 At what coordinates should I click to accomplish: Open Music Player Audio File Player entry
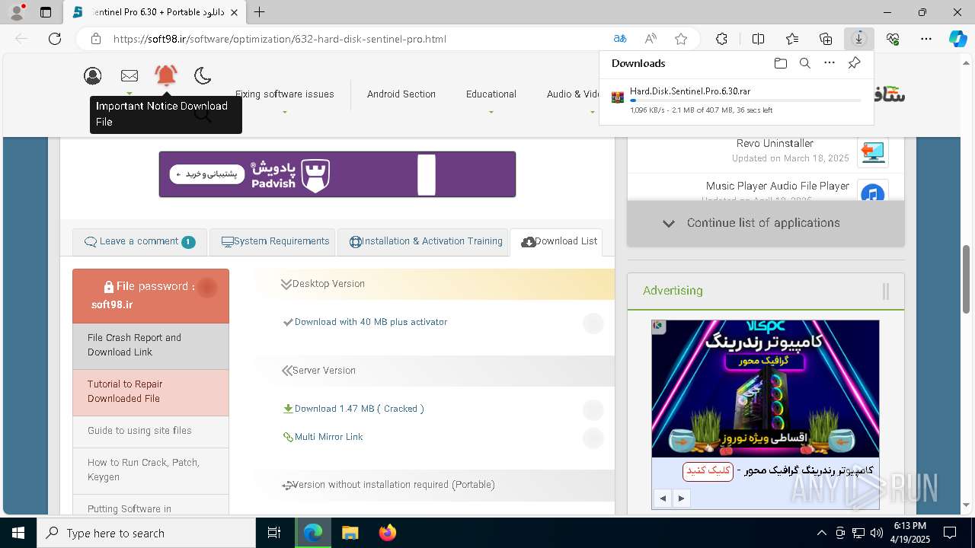(777, 186)
